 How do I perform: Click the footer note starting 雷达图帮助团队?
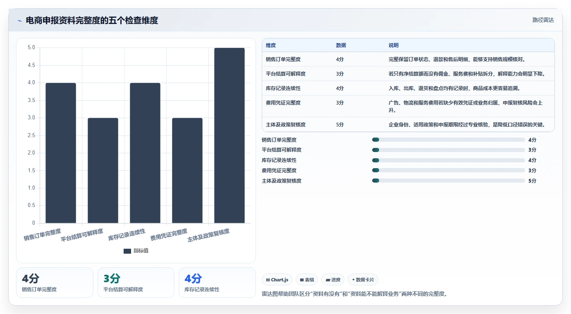[x=355, y=294]
